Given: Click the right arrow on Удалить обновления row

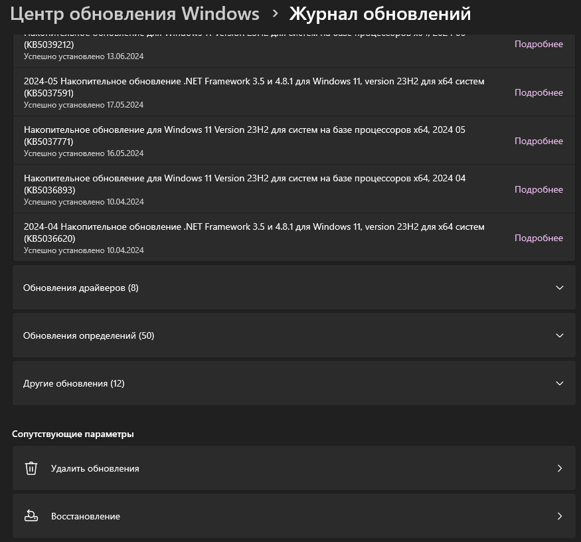Looking at the screenshot, I should click(560, 468).
